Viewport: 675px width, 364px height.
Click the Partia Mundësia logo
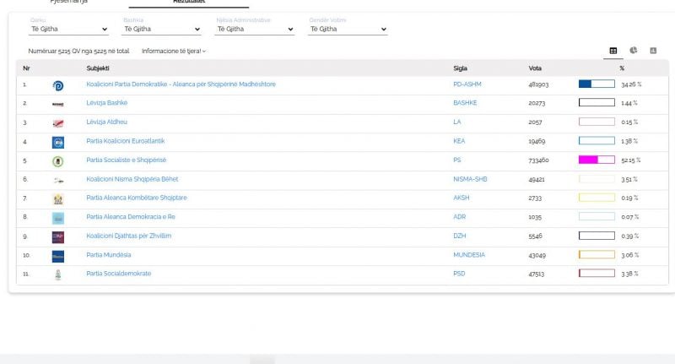(58, 256)
